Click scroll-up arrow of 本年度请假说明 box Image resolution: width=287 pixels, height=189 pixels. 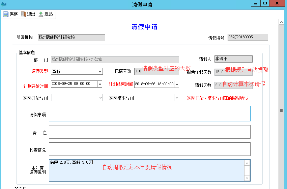(247, 163)
